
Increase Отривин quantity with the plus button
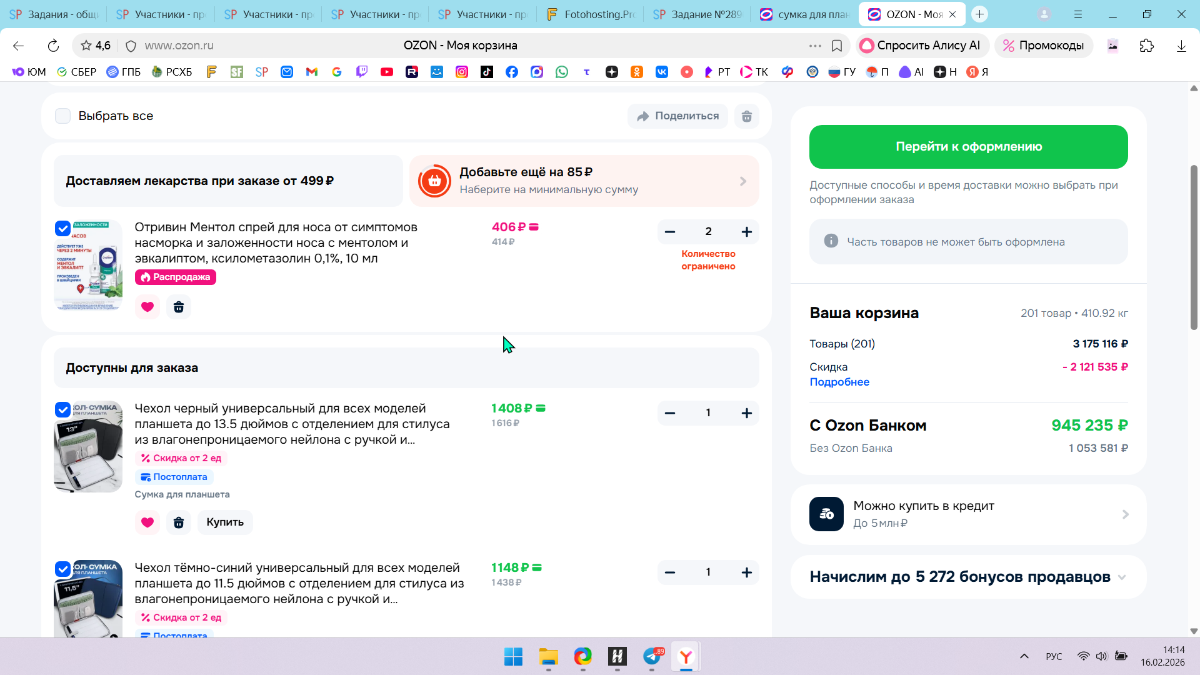[746, 232]
